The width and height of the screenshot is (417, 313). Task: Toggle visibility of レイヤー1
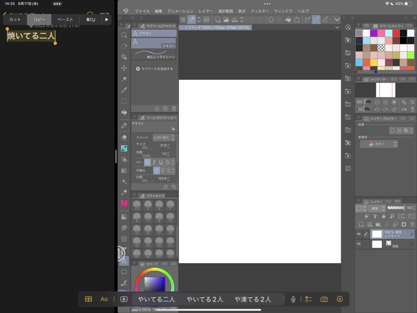coord(359,234)
